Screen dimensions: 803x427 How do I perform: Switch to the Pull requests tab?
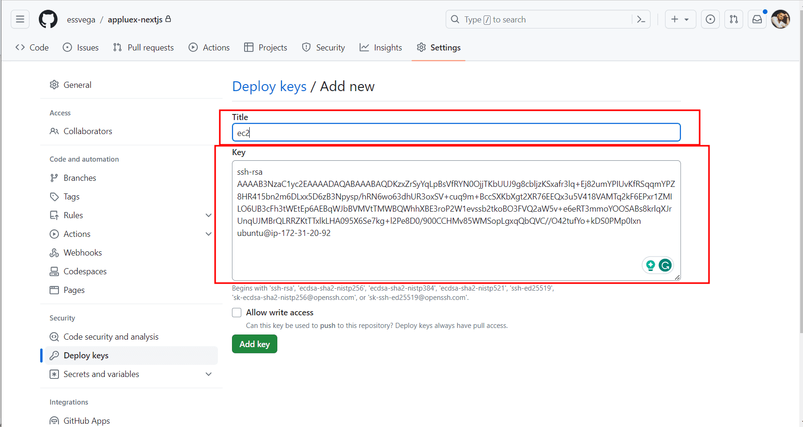[x=144, y=48]
